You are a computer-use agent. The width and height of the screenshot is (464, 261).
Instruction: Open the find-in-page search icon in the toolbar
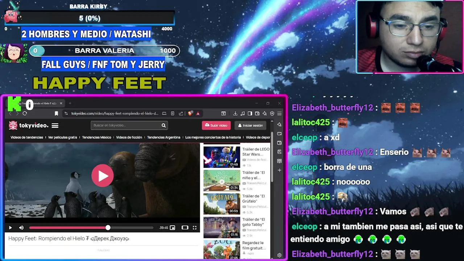[x=224, y=113]
